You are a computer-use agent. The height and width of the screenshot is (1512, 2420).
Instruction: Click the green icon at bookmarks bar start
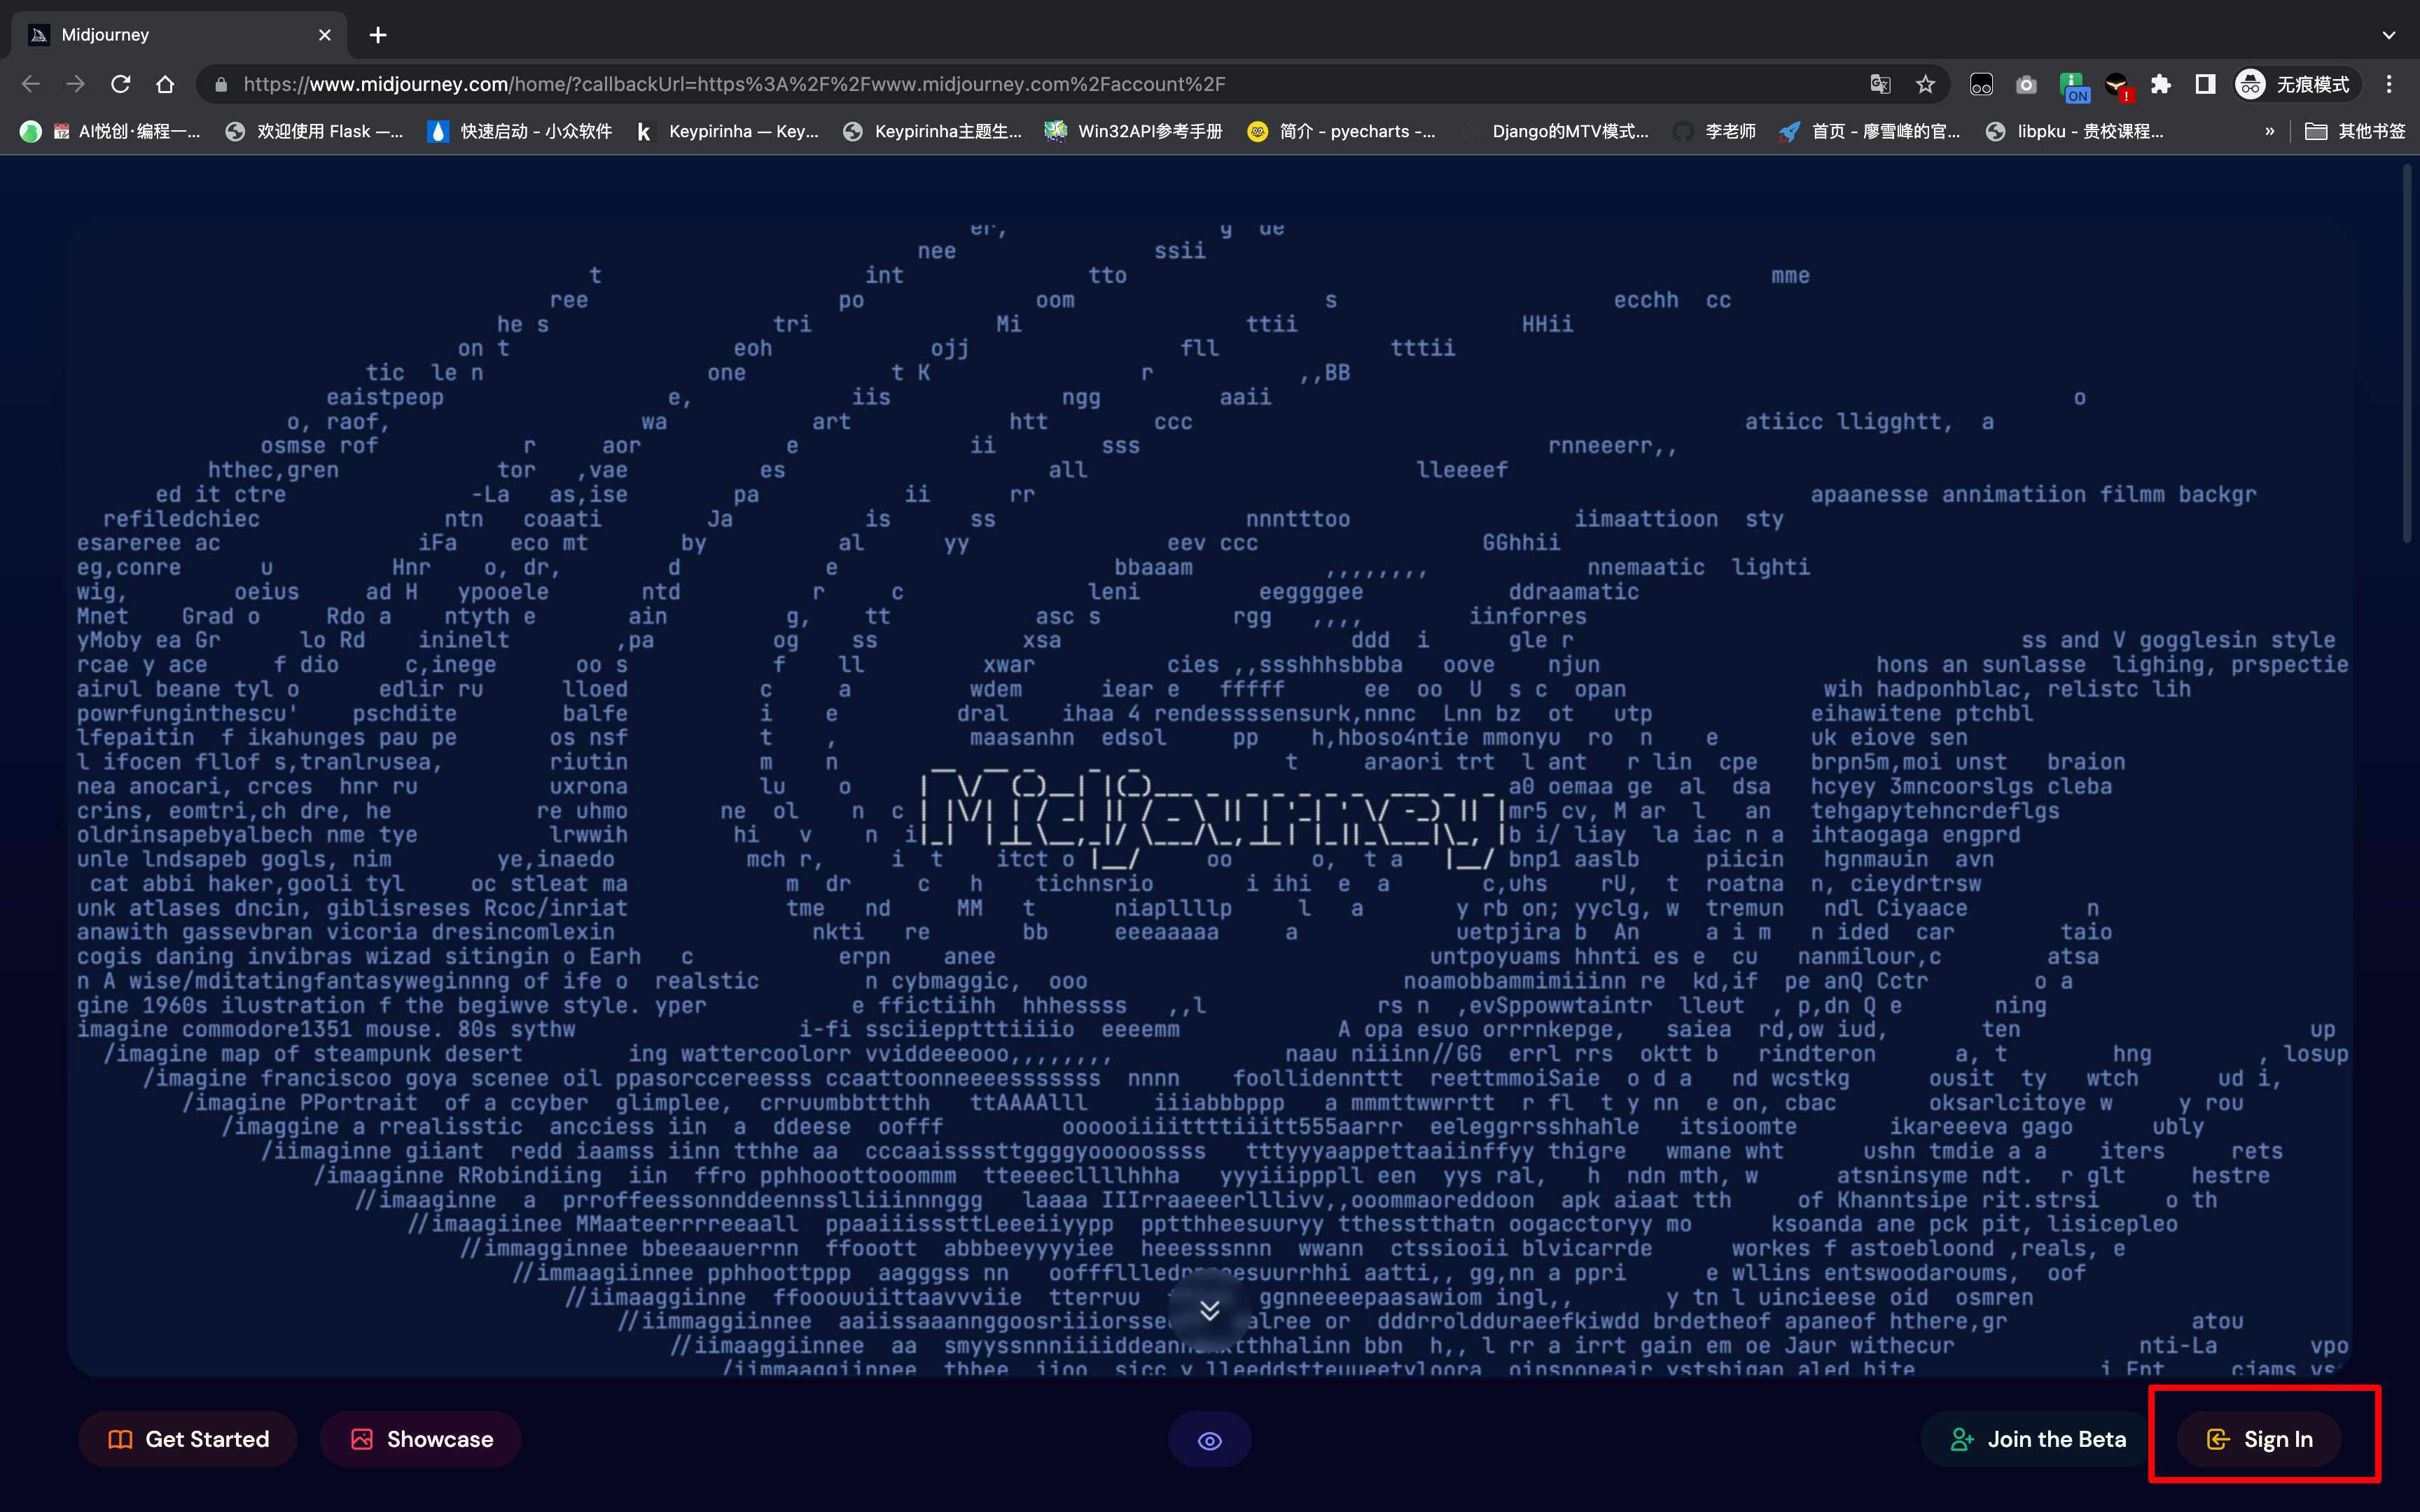(31, 131)
